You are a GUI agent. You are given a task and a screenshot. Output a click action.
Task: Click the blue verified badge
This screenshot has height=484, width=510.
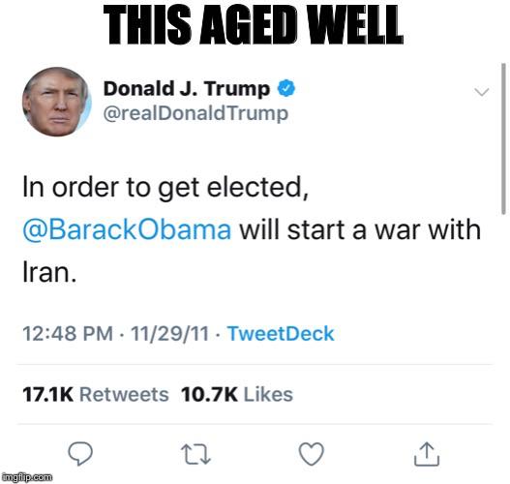click(x=286, y=88)
